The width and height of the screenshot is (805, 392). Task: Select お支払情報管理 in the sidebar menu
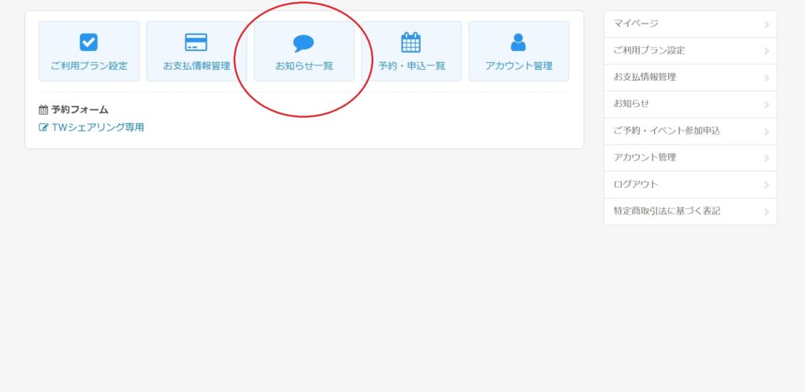[x=690, y=78]
